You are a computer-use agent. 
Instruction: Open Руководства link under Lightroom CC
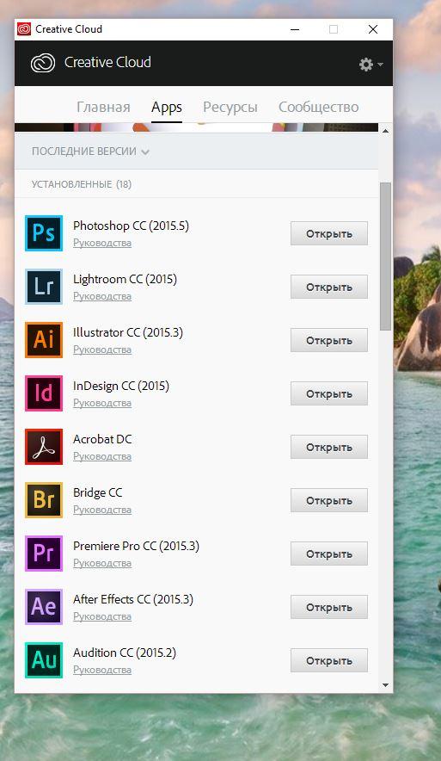pos(102,296)
